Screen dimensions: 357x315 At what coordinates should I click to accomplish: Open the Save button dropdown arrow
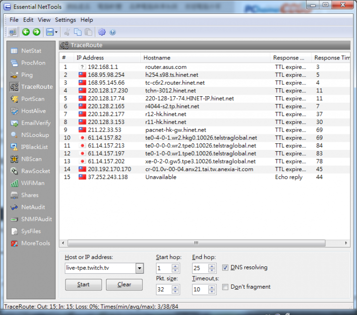pos(56,32)
